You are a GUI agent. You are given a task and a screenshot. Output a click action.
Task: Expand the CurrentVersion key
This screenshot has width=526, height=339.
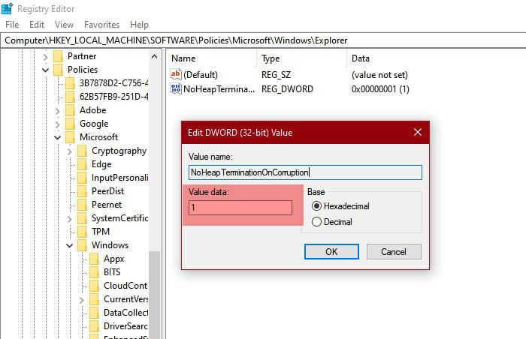click(x=82, y=300)
